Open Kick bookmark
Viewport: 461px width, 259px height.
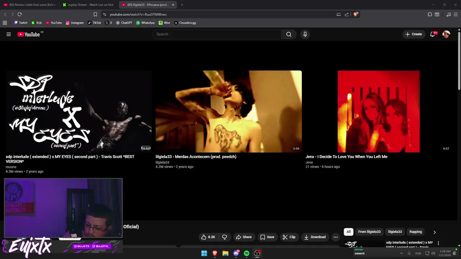coord(36,23)
